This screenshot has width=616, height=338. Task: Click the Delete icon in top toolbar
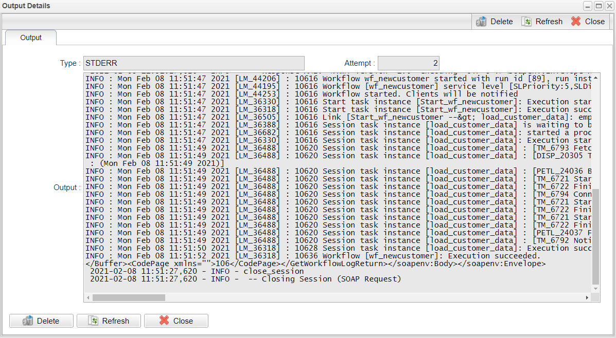[481, 22]
